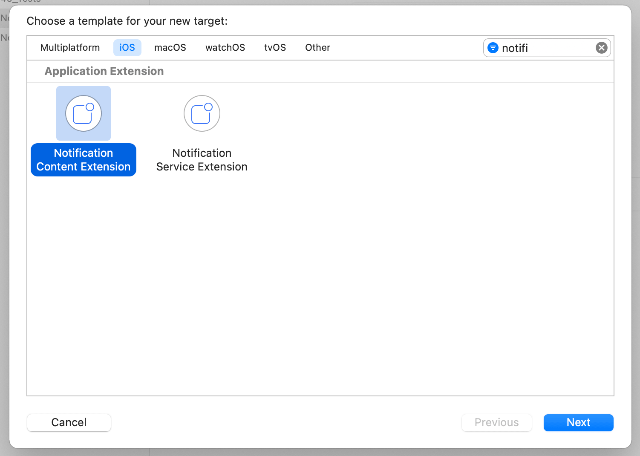Click the Previous button
The image size is (640, 456).
coord(496,422)
